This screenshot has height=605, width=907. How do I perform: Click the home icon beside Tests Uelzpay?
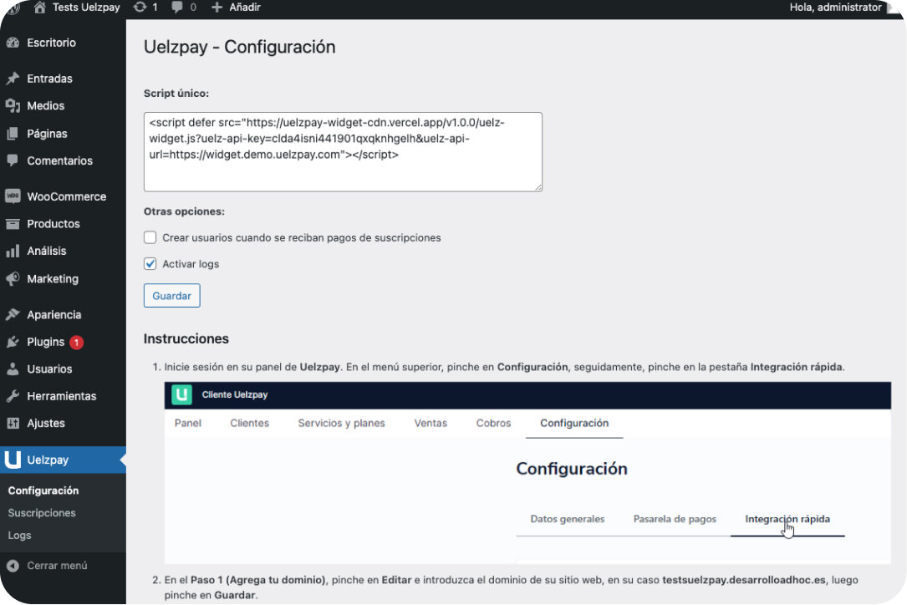click(x=39, y=8)
